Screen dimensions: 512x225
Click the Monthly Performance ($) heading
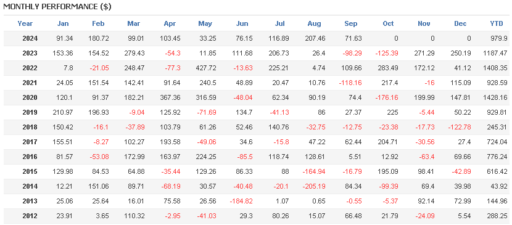(x=57, y=7)
